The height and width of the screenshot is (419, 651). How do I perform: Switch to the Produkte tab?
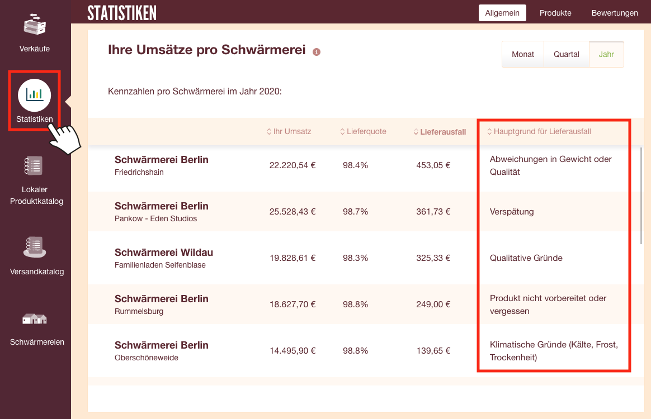pos(555,13)
